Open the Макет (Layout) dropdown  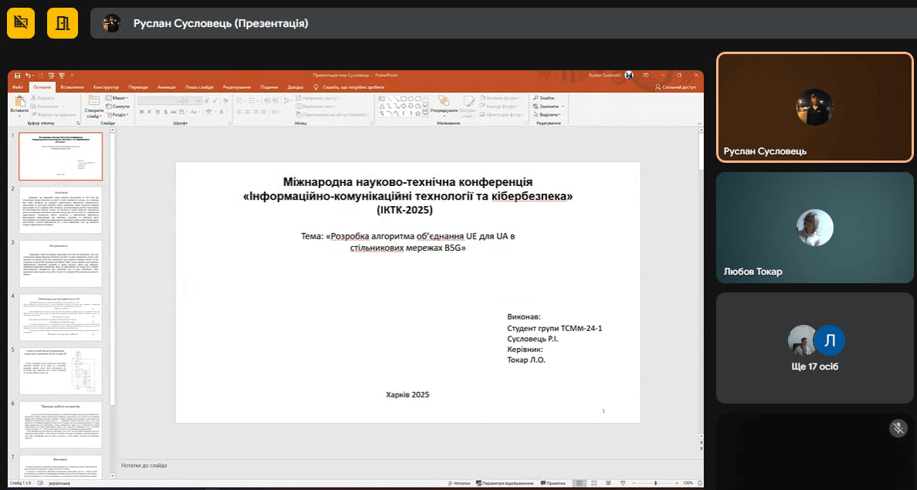pyautogui.click(x=119, y=98)
